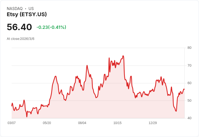Viewport: 199px width, 137px height.
Task: Click the NASDAQ exchange label
Action: click(15, 9)
